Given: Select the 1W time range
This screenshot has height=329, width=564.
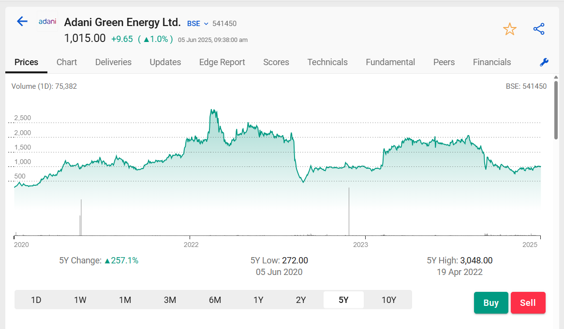Looking at the screenshot, I should click(80, 300).
